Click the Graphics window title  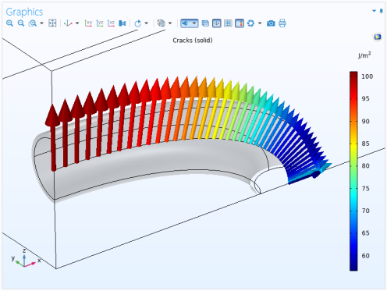click(24, 12)
